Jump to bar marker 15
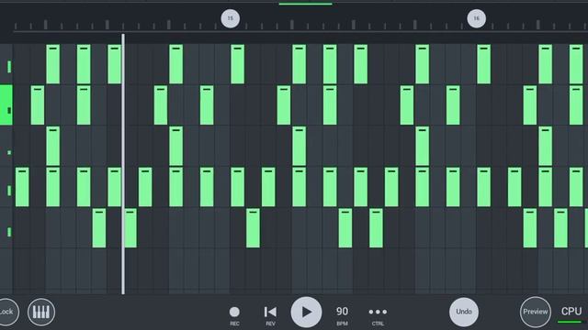 click(231, 18)
